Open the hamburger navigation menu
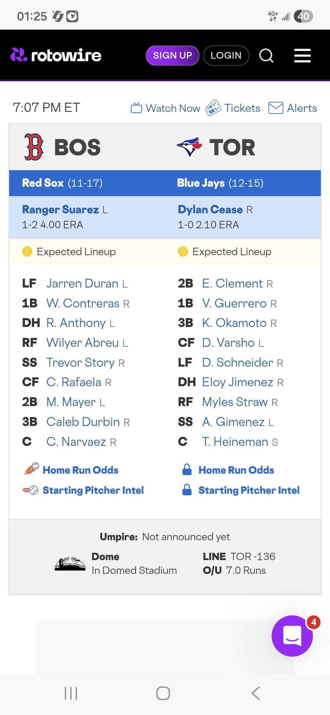 [302, 56]
